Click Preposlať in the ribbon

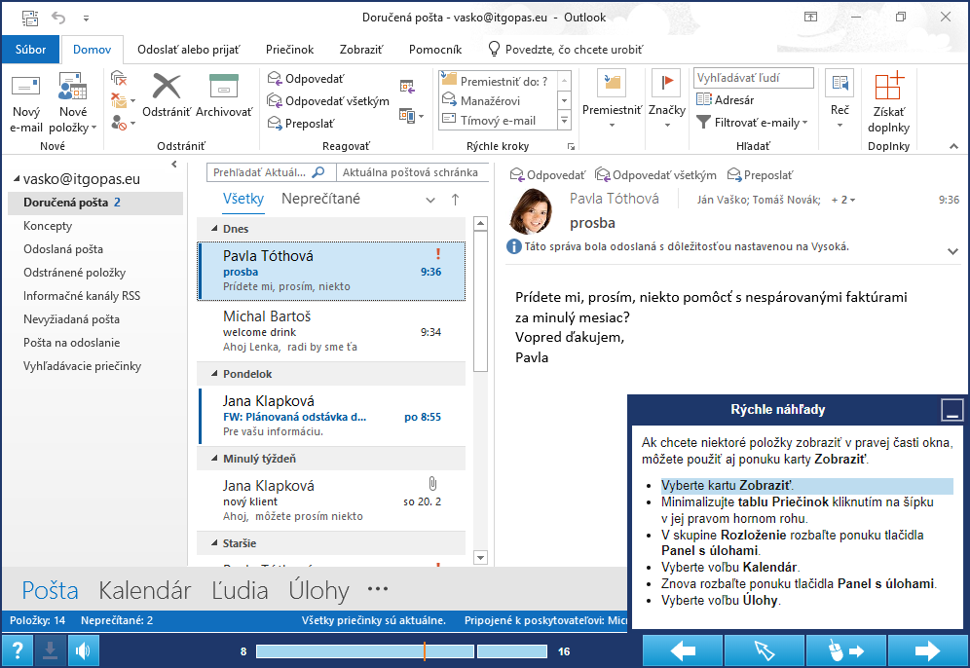[301, 123]
